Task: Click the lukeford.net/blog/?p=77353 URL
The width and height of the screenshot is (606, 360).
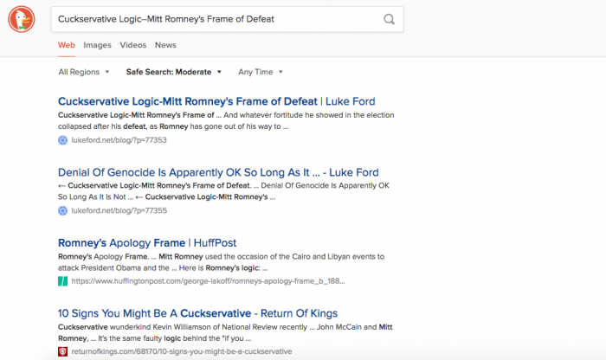Action: click(x=119, y=140)
